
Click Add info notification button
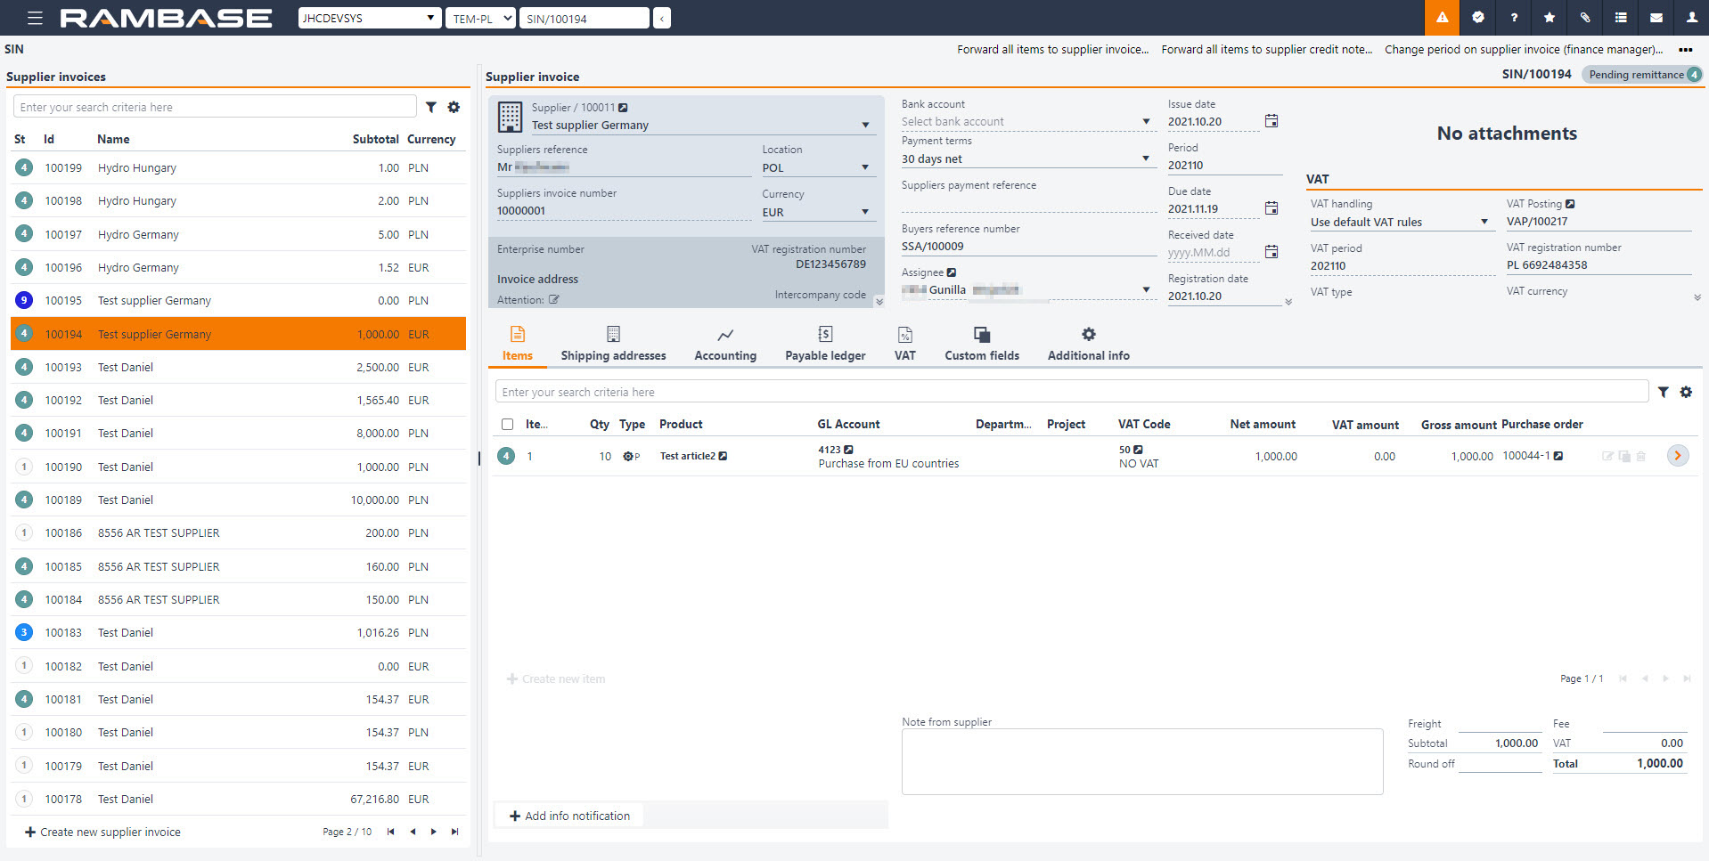pos(569,816)
